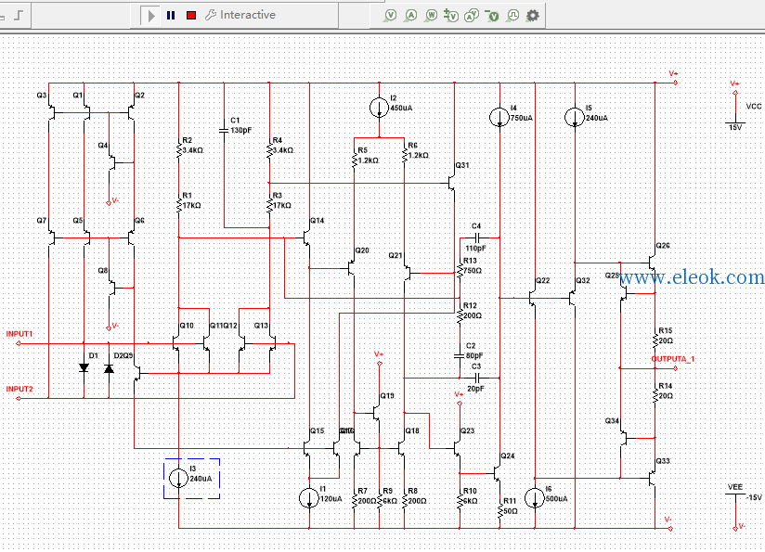765x552 pixels.
Task: Click the R1 17kΩ resistor label
Action: (192, 200)
